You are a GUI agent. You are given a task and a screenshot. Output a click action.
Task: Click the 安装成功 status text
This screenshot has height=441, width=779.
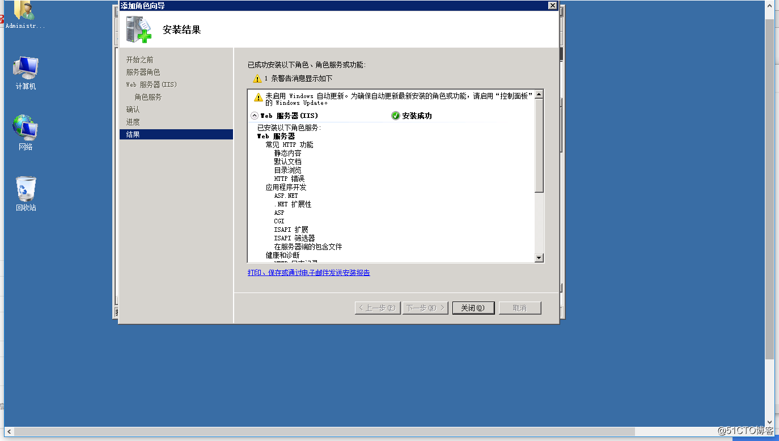click(417, 116)
